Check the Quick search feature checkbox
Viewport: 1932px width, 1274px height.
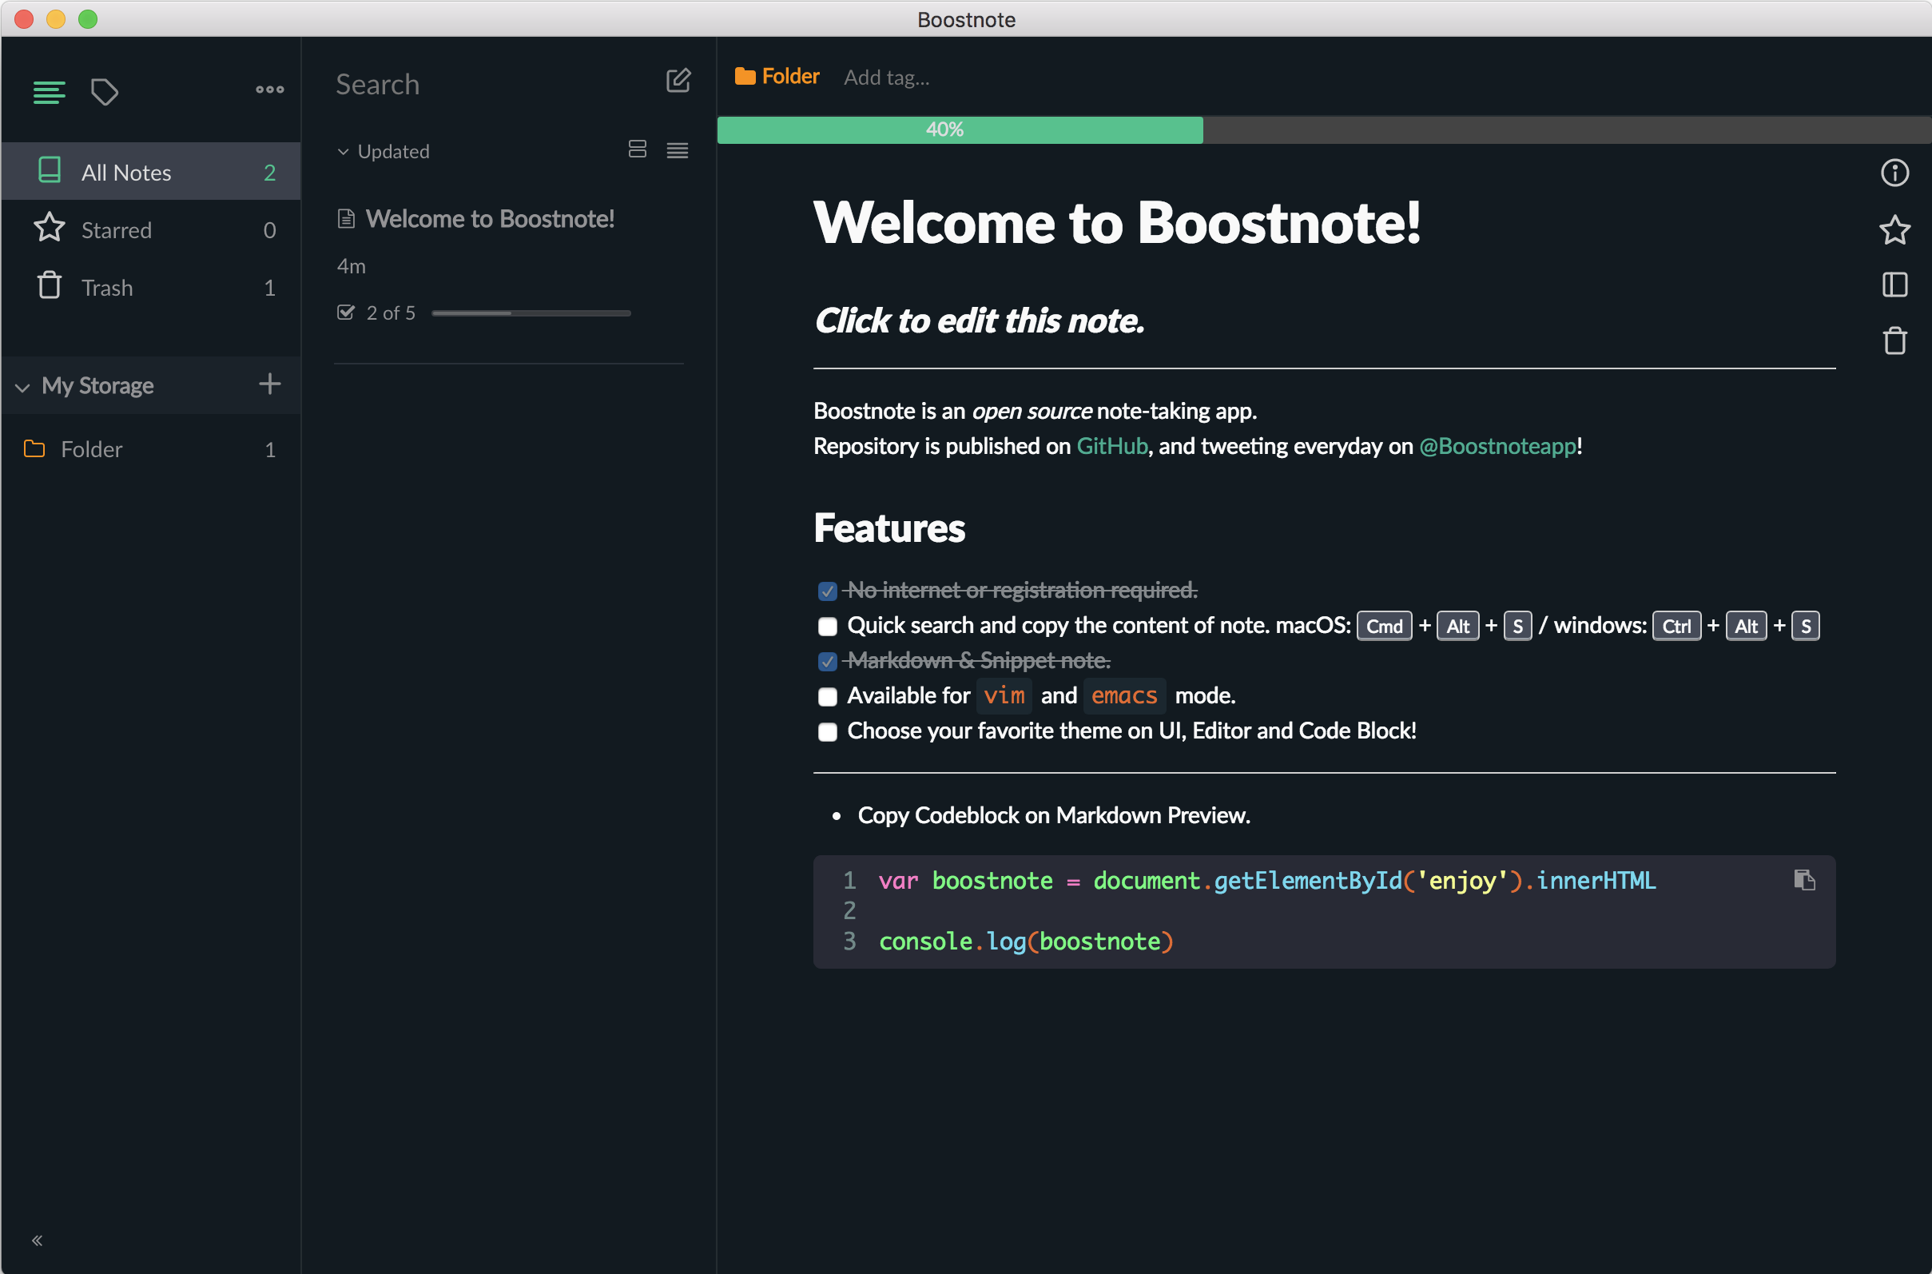(x=828, y=627)
